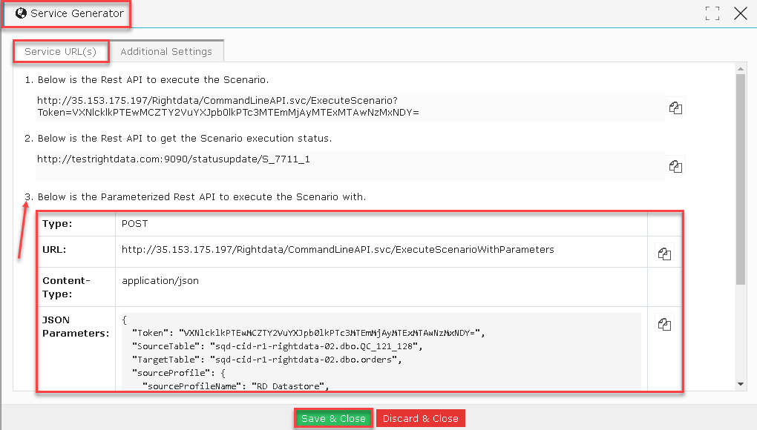Copy the JSON Parameters block
Image resolution: width=757 pixels, height=430 pixels.
664,324
